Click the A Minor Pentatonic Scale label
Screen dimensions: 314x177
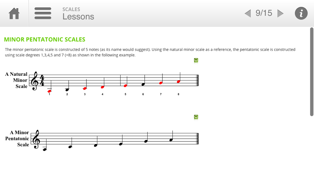coord(17,139)
